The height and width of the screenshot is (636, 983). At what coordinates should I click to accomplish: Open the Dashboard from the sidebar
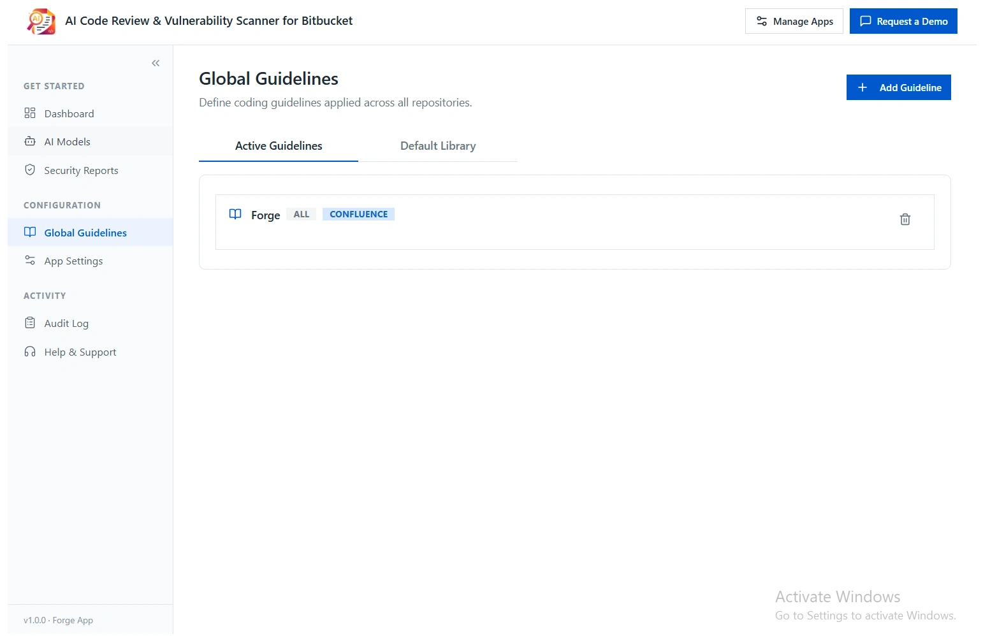point(68,113)
